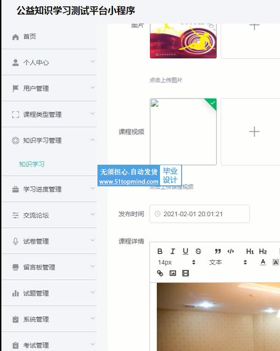Insert a video into the editor
The image size is (280, 351).
tap(185, 273)
